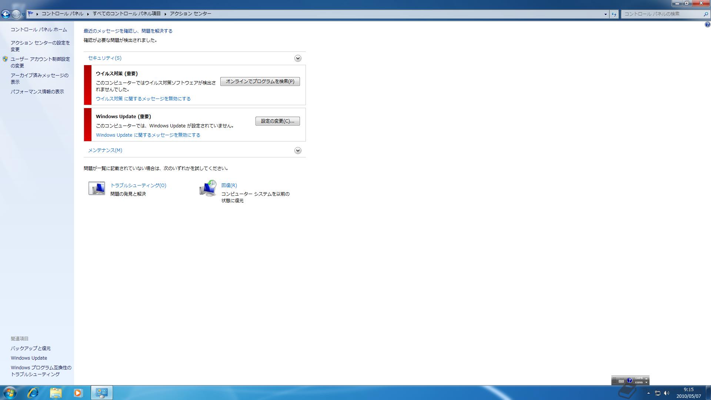Click the volume speaker tray icon
The width and height of the screenshot is (711, 400).
click(x=667, y=393)
